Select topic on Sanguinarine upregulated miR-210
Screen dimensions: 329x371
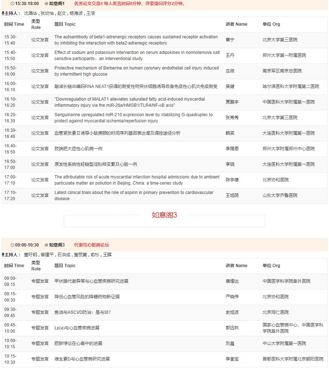[134, 118]
